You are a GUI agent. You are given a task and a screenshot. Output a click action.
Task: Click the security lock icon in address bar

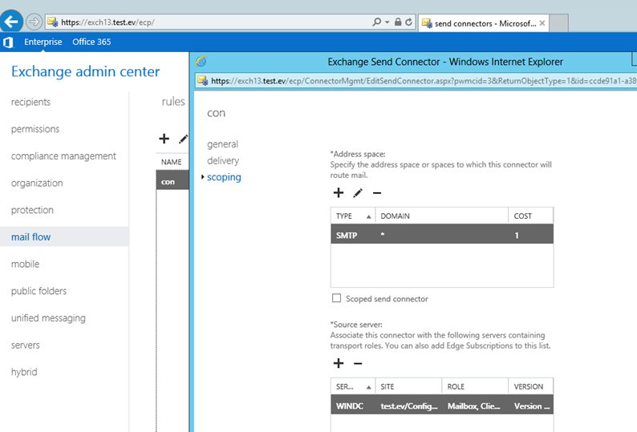coord(398,22)
